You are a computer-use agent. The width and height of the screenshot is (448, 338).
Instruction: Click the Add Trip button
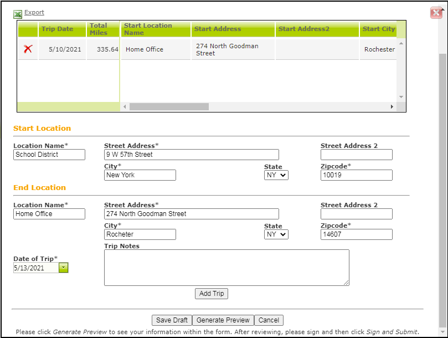(211, 294)
